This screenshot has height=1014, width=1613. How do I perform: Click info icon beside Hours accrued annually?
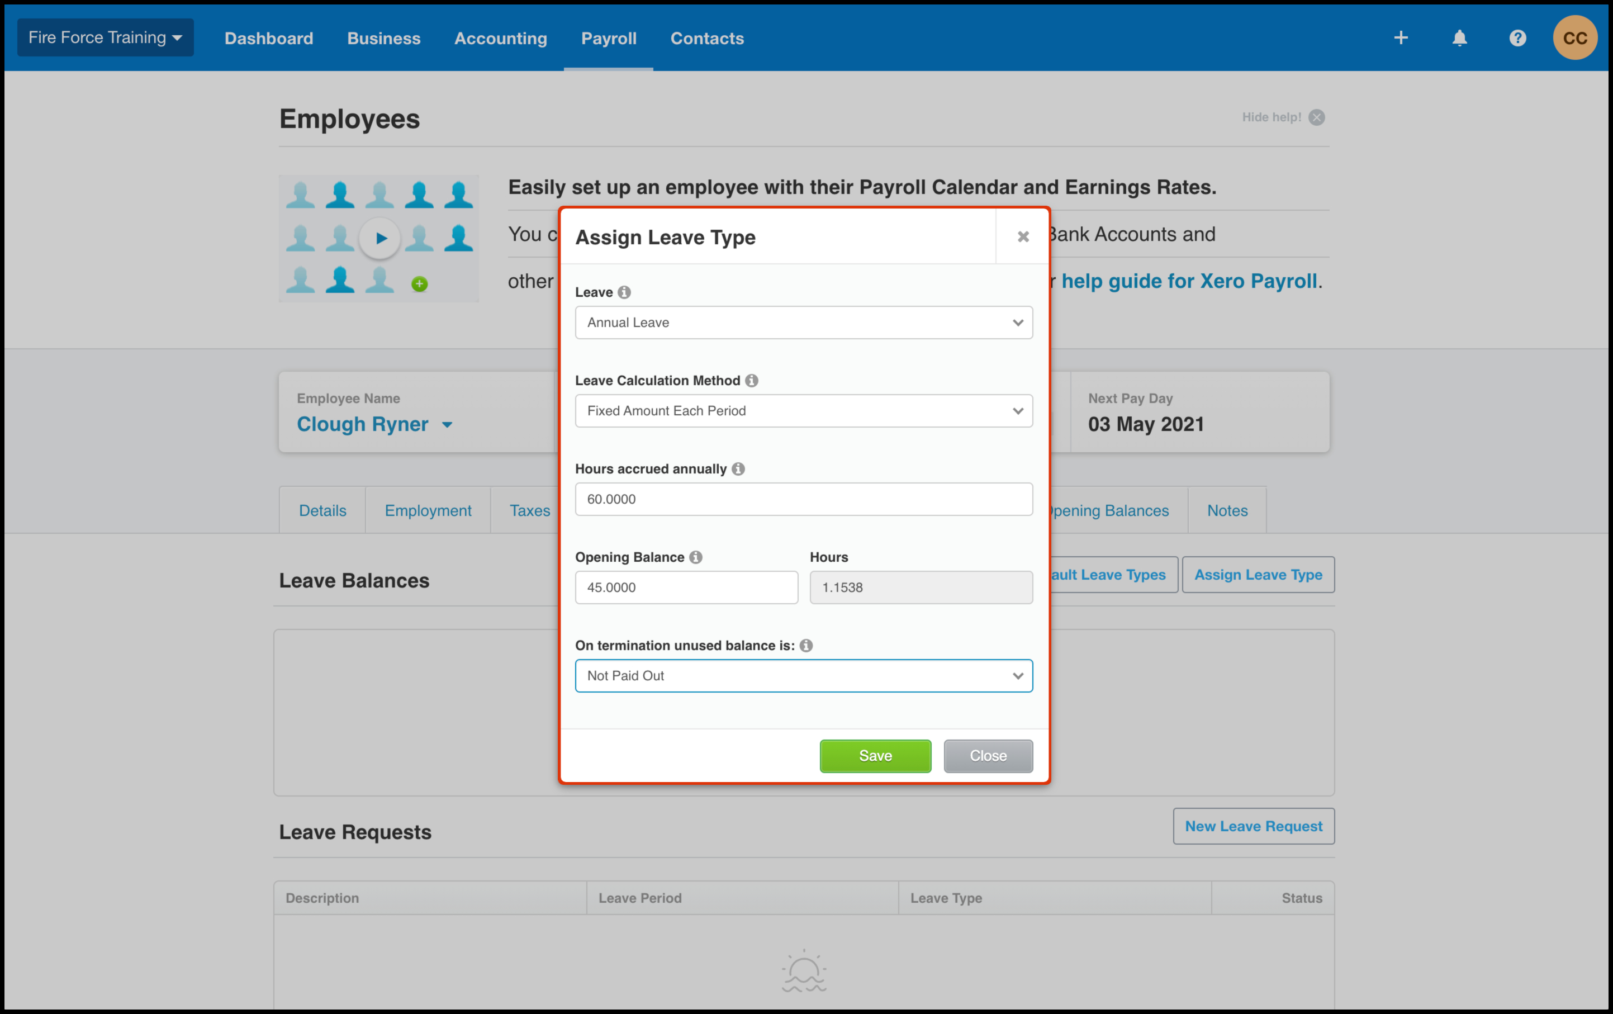[738, 469]
